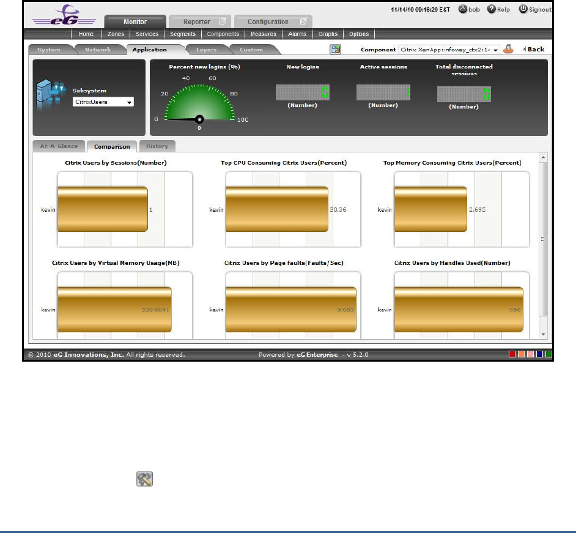Open the Graphs menu
Image resolution: width=576 pixels, height=533 pixels.
328,34
